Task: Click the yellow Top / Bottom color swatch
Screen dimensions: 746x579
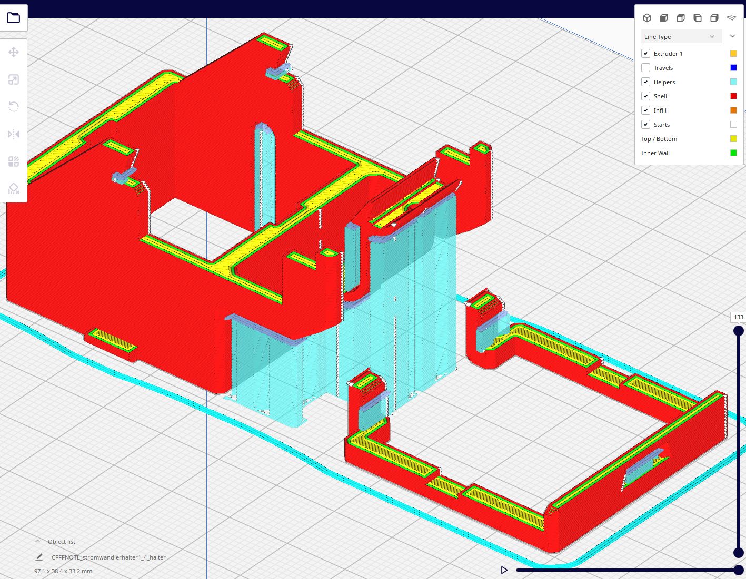Action: pos(733,139)
